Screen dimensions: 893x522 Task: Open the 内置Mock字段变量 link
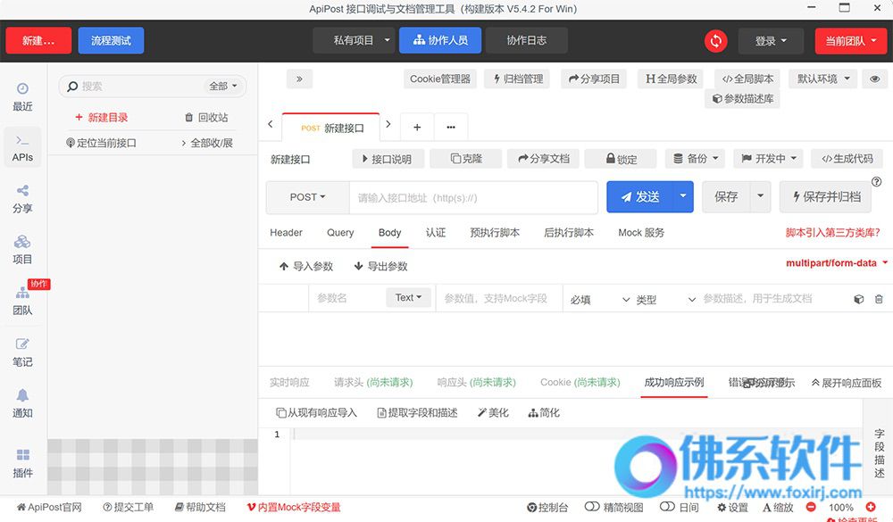[x=293, y=507]
